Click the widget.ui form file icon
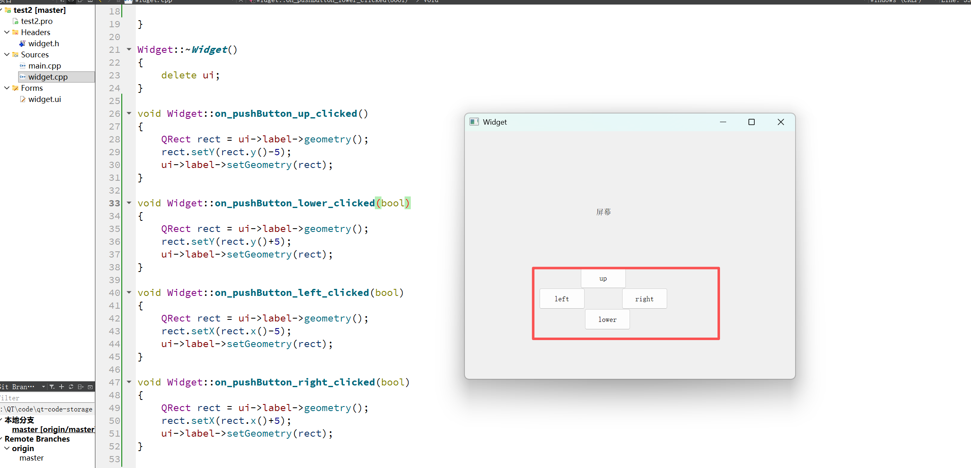The image size is (971, 468). pyautogui.click(x=23, y=99)
